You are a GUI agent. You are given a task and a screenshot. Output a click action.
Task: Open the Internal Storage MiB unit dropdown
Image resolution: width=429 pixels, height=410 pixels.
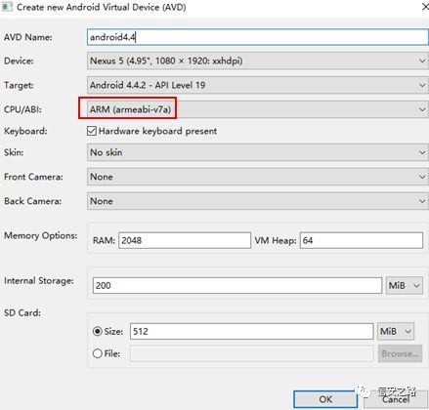tap(405, 285)
